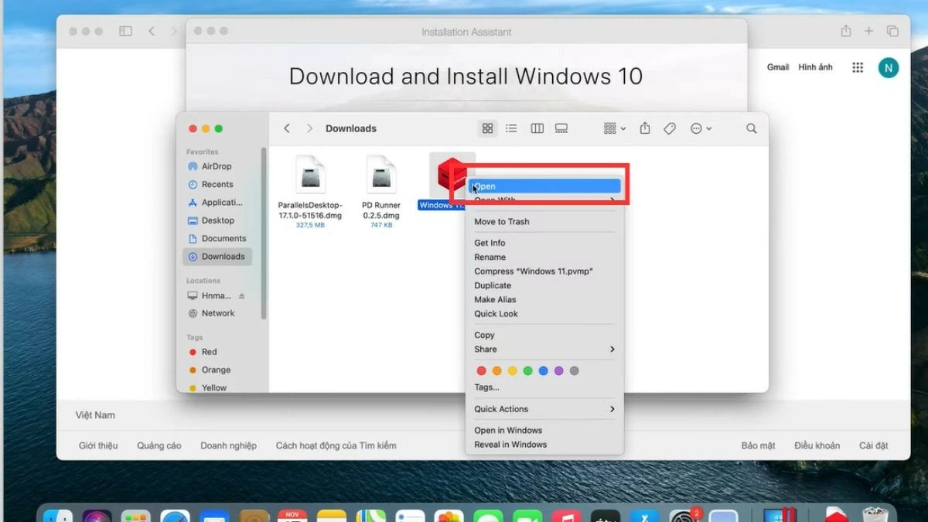This screenshot has width=928, height=522.
Task: Click the Cài đặt footer link
Action: (x=873, y=445)
